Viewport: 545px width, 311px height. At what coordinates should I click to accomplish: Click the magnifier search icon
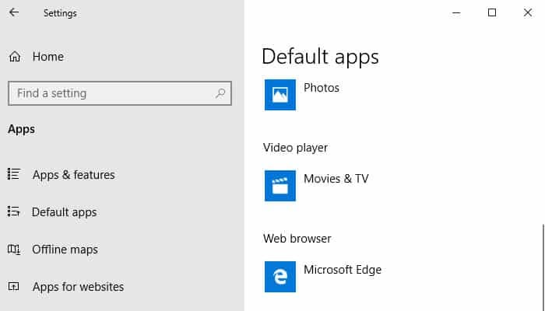220,93
